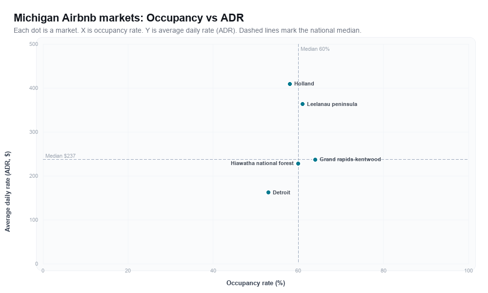Click the x-axis tick label 40
The width and height of the screenshot is (488, 293).
[x=213, y=271]
